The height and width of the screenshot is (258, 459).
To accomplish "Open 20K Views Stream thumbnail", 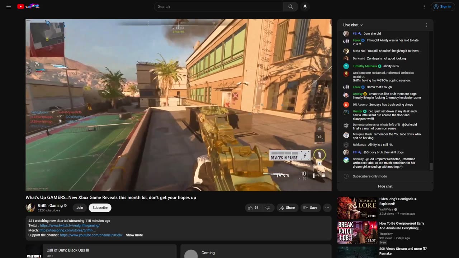I will 357,252.
